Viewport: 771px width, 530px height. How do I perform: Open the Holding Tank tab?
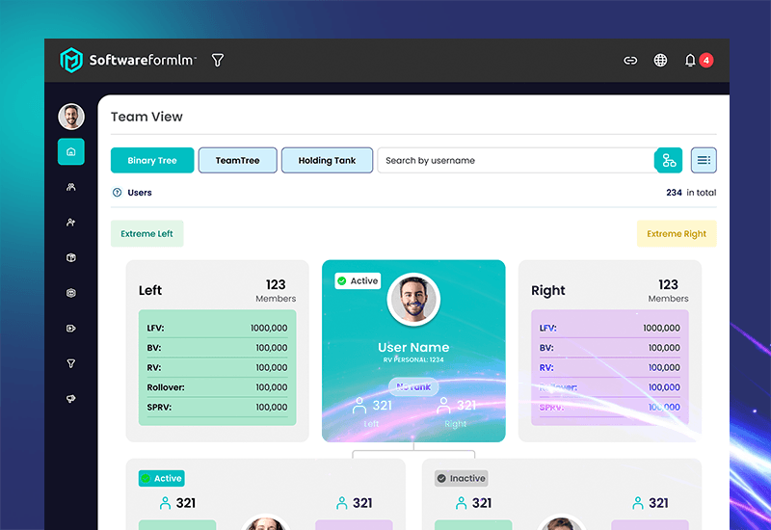click(327, 160)
